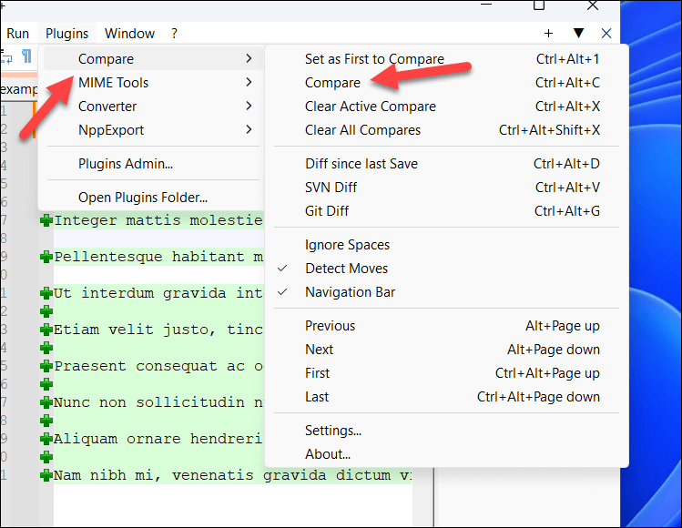Click the plus icon to add a new tab
This screenshot has height=528, width=682.
[548, 34]
